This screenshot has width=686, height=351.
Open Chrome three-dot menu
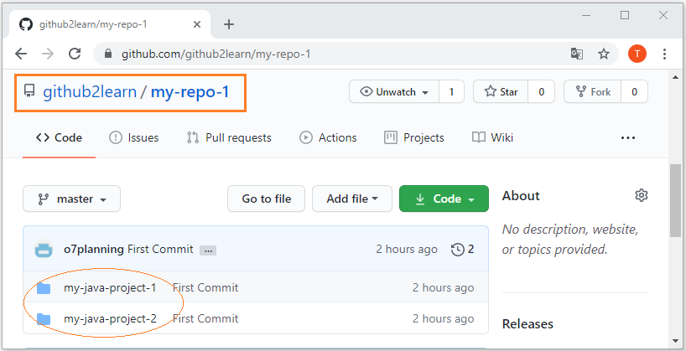coord(664,54)
